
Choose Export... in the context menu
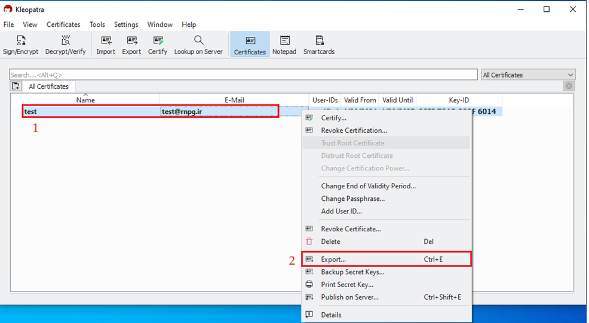coord(386,259)
